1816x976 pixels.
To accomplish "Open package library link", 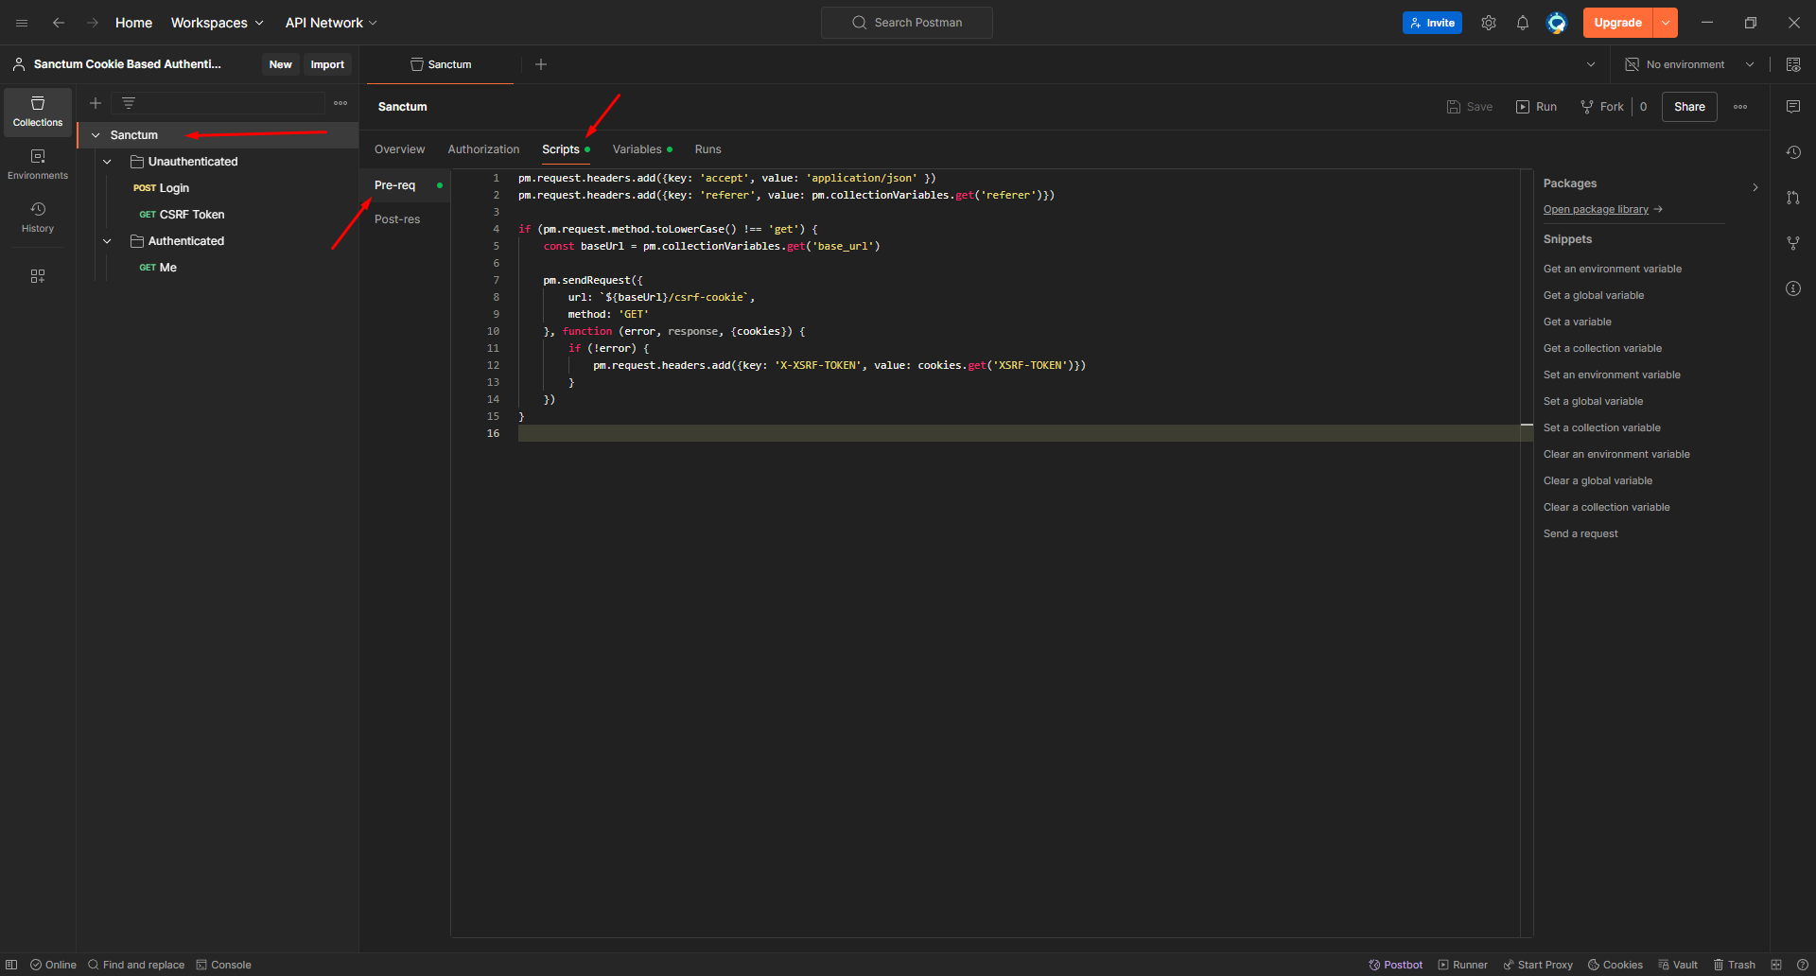I will tap(1596, 210).
